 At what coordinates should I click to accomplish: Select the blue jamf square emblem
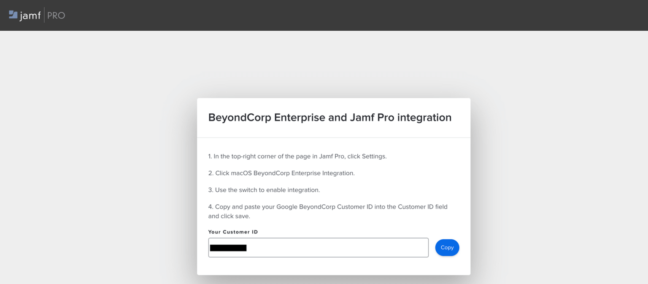(14, 15)
